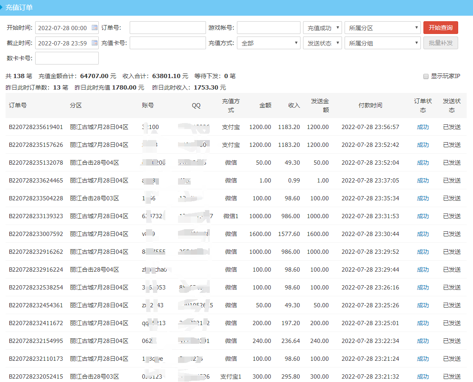Click the 数卡卡号 input box
Viewport: 473px width, 382px height.
coord(67,58)
